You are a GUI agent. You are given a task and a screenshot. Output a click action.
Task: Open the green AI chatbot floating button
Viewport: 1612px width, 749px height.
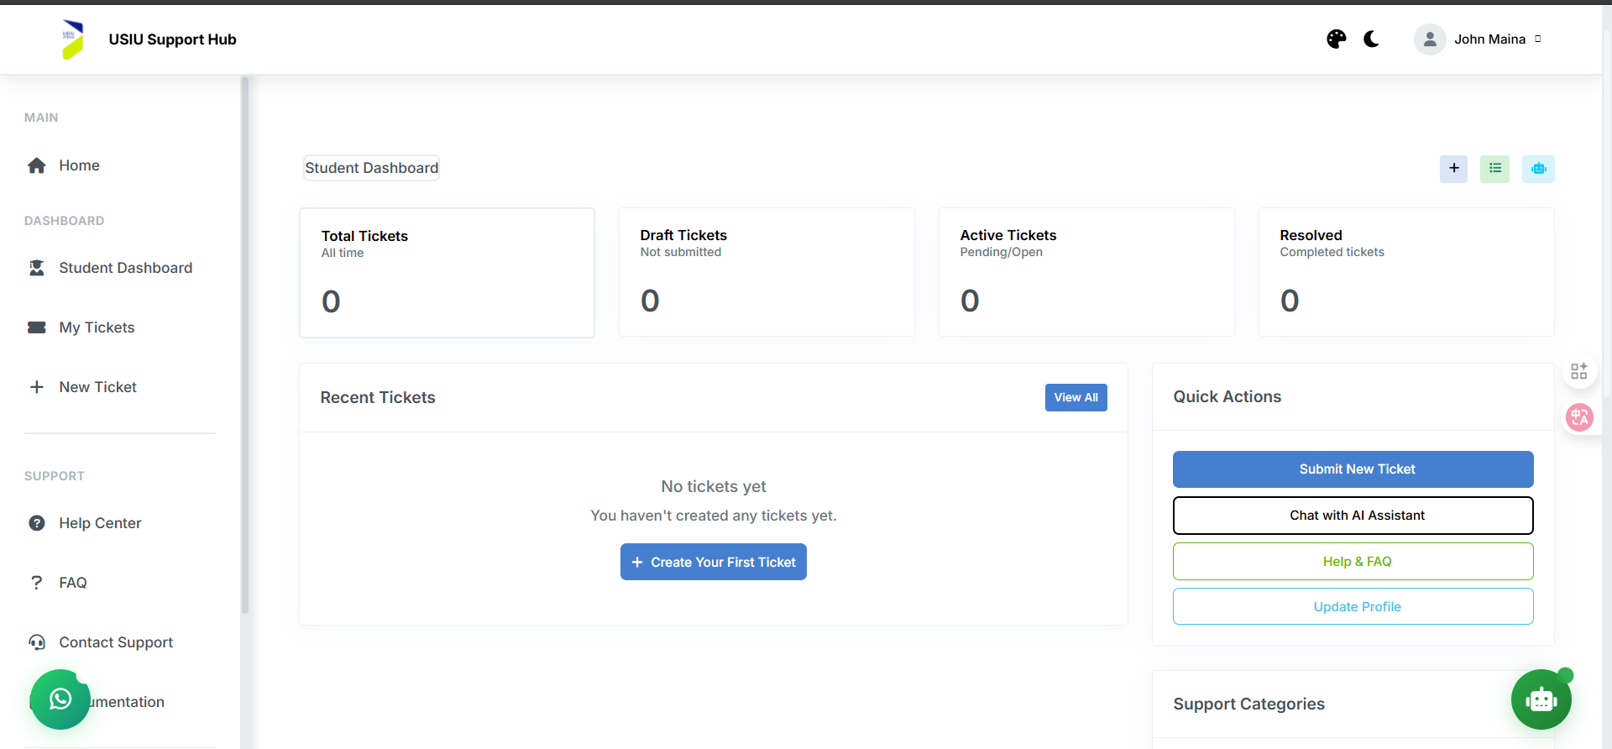coord(1541,699)
